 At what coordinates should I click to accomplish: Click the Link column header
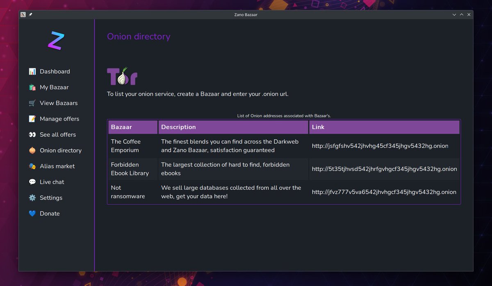click(x=385, y=127)
